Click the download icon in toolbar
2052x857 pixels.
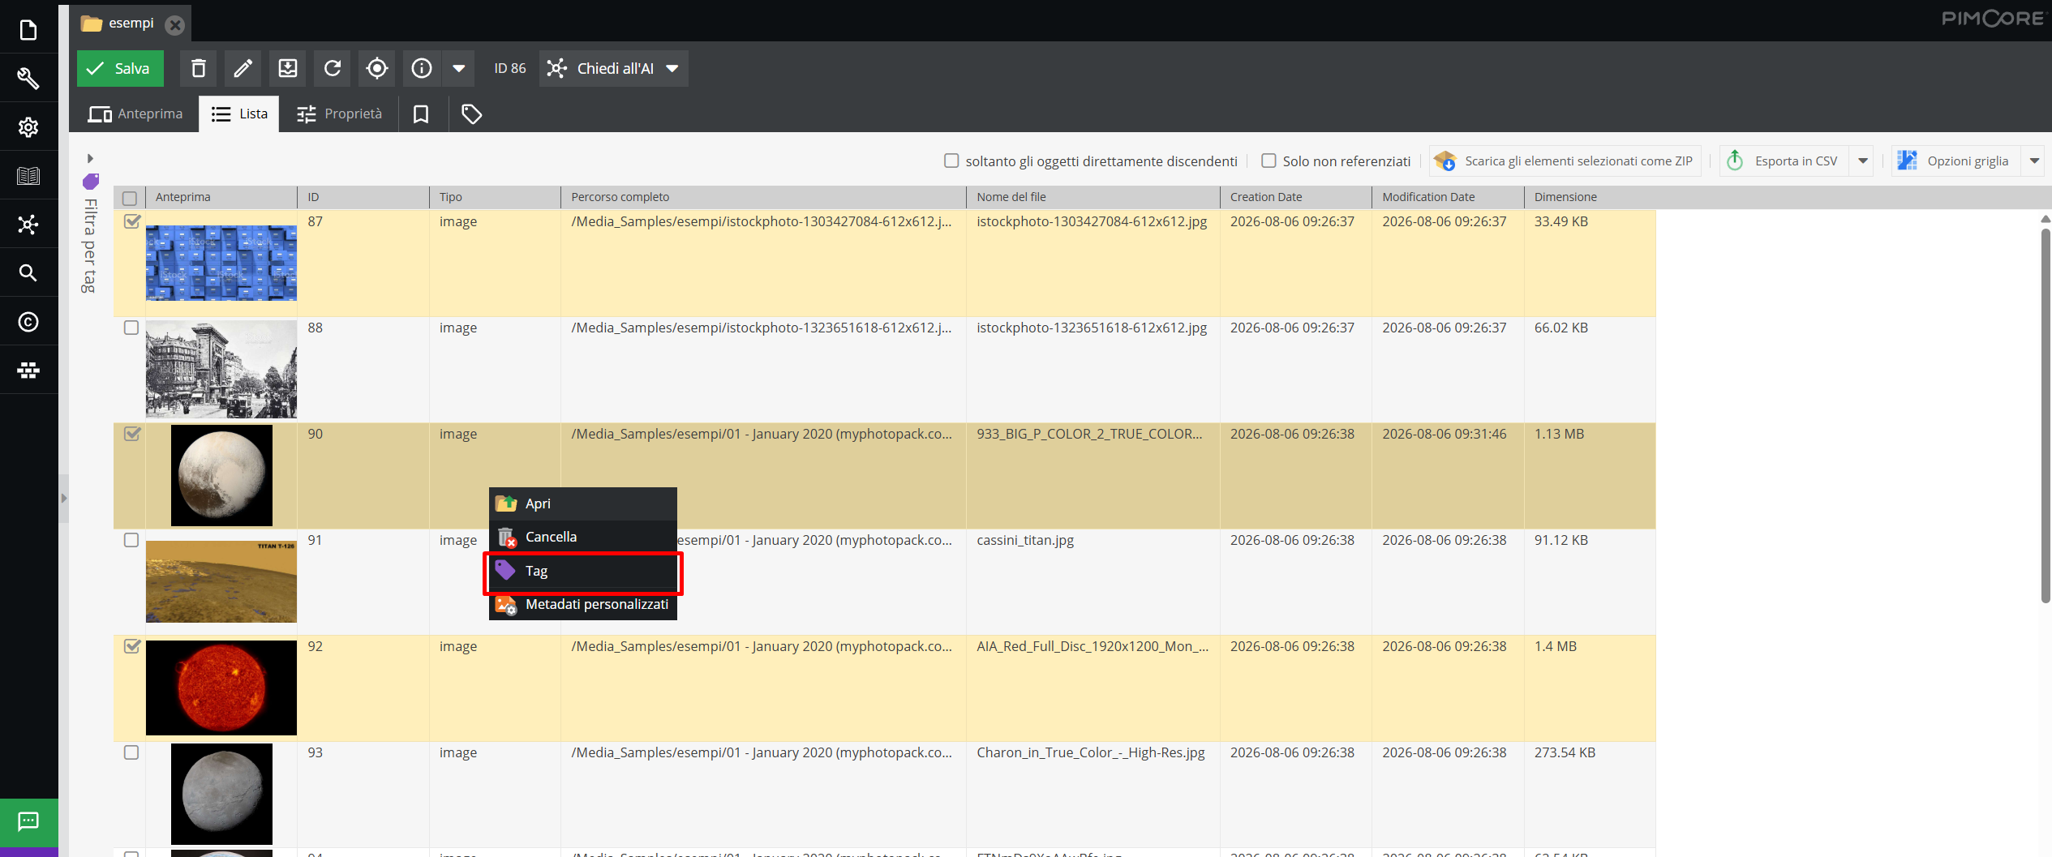tap(287, 68)
